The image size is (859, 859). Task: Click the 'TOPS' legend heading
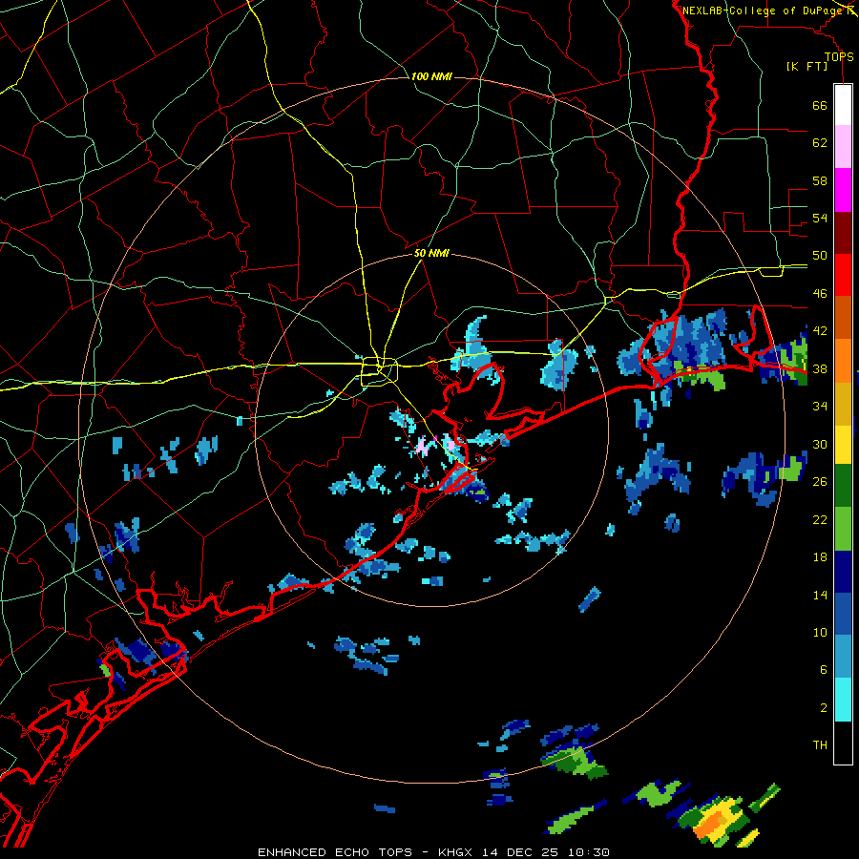[839, 57]
